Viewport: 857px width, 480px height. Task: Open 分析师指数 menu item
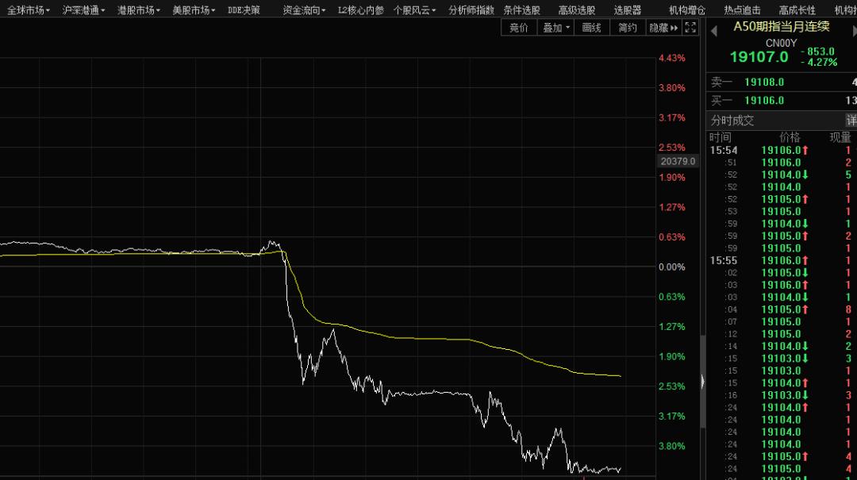[x=471, y=10]
